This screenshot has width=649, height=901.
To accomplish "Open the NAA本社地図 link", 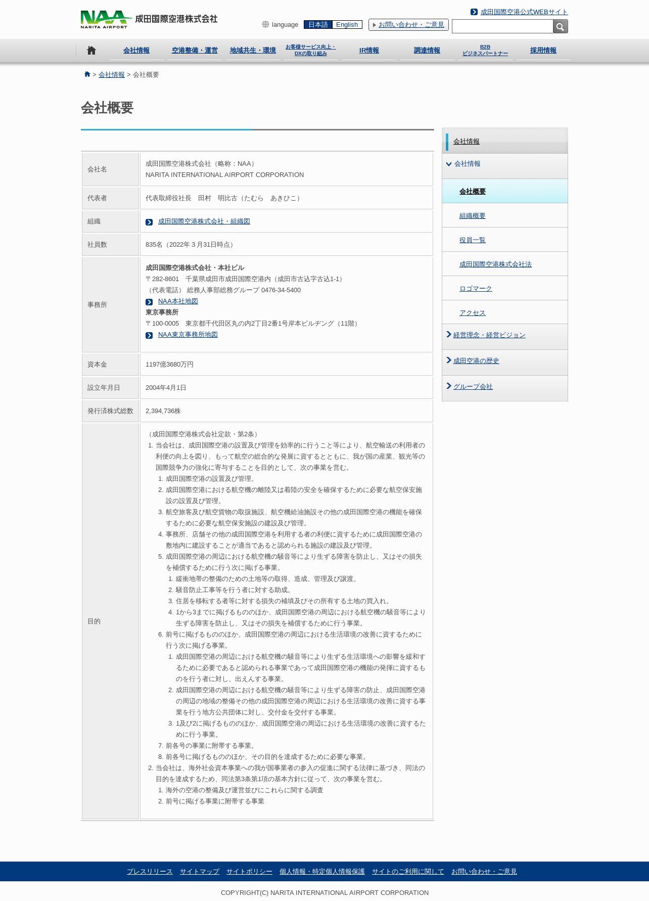I will [178, 301].
